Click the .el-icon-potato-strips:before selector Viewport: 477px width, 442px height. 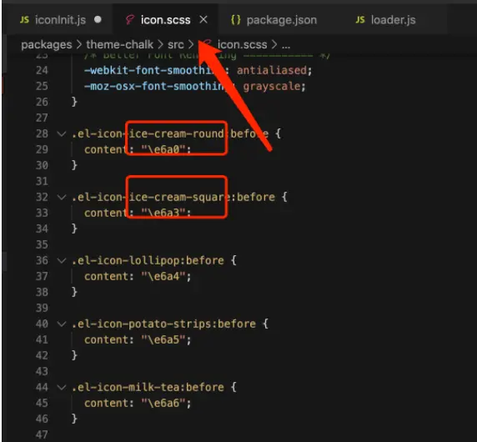[163, 324]
